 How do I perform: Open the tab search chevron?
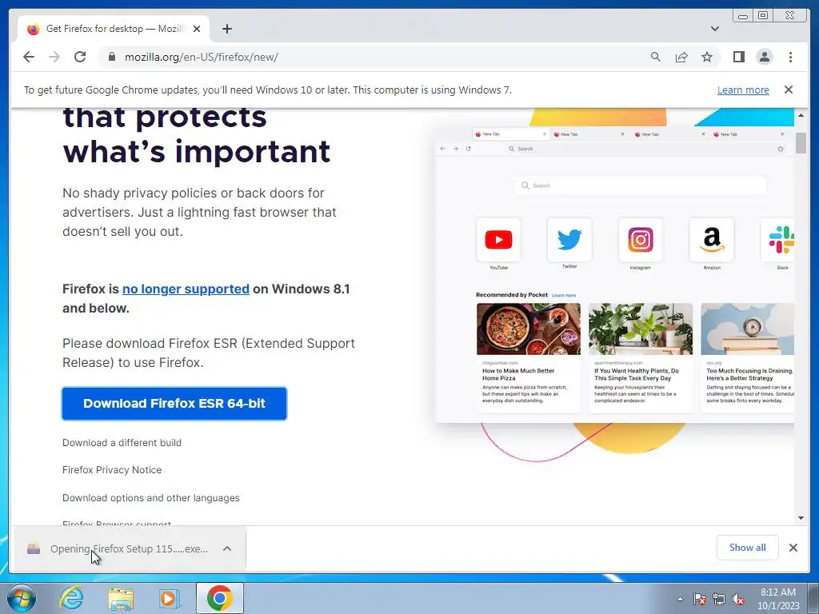(x=714, y=29)
